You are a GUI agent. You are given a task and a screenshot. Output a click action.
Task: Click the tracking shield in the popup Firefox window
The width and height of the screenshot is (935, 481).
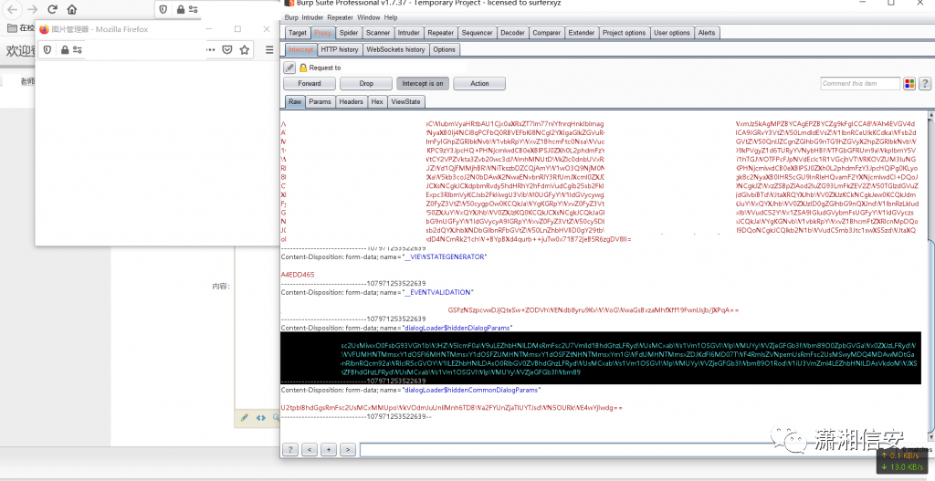[x=47, y=50]
